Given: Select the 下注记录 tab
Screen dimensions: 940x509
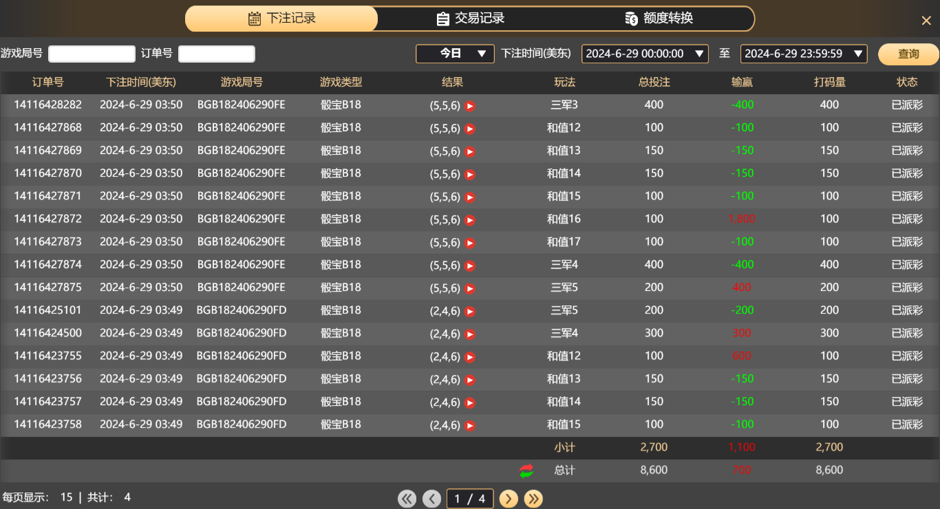Looking at the screenshot, I should [282, 19].
